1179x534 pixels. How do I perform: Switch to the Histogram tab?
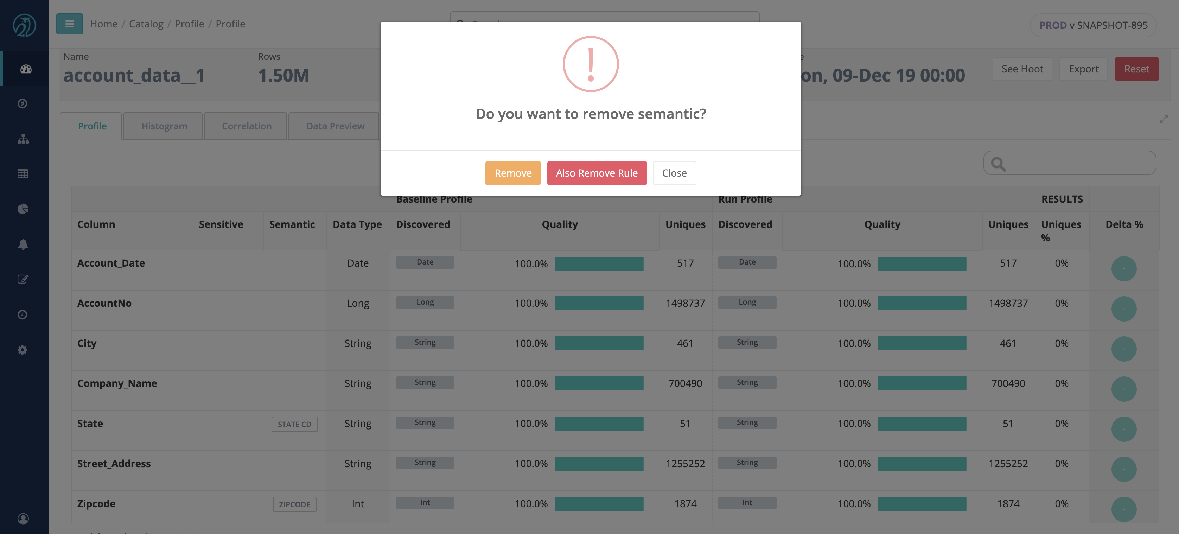[x=164, y=126]
